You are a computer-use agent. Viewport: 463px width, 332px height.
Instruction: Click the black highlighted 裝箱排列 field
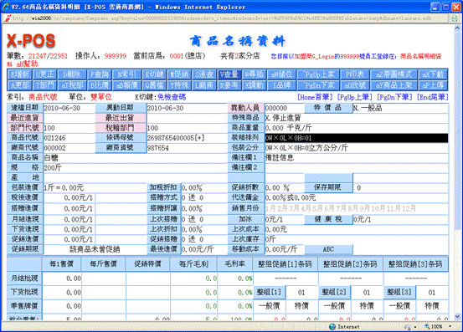[356, 138]
